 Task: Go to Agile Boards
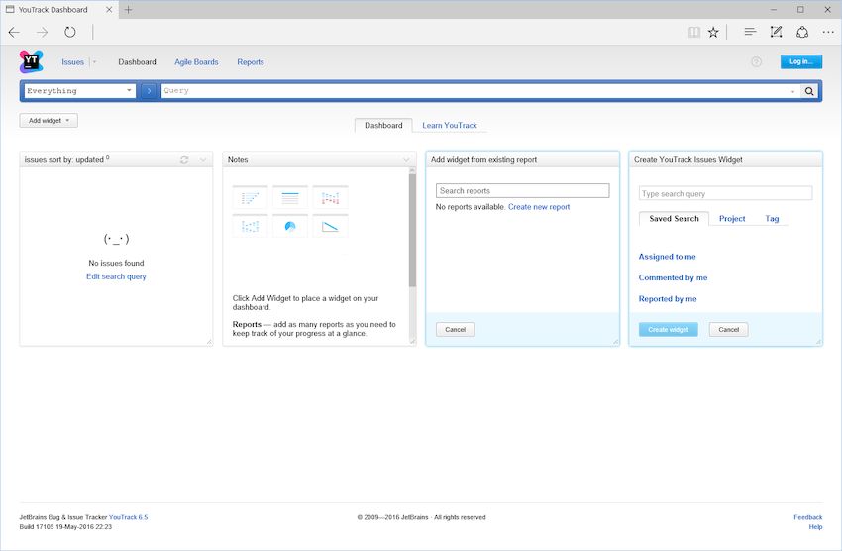point(196,62)
